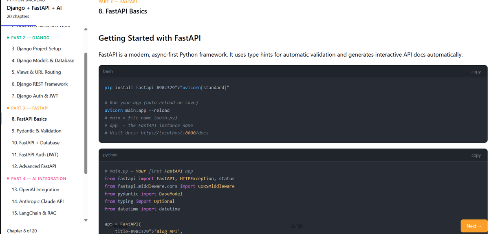The image size is (489, 234).
Task: Click the pip install fastapi line
Action: point(167,88)
